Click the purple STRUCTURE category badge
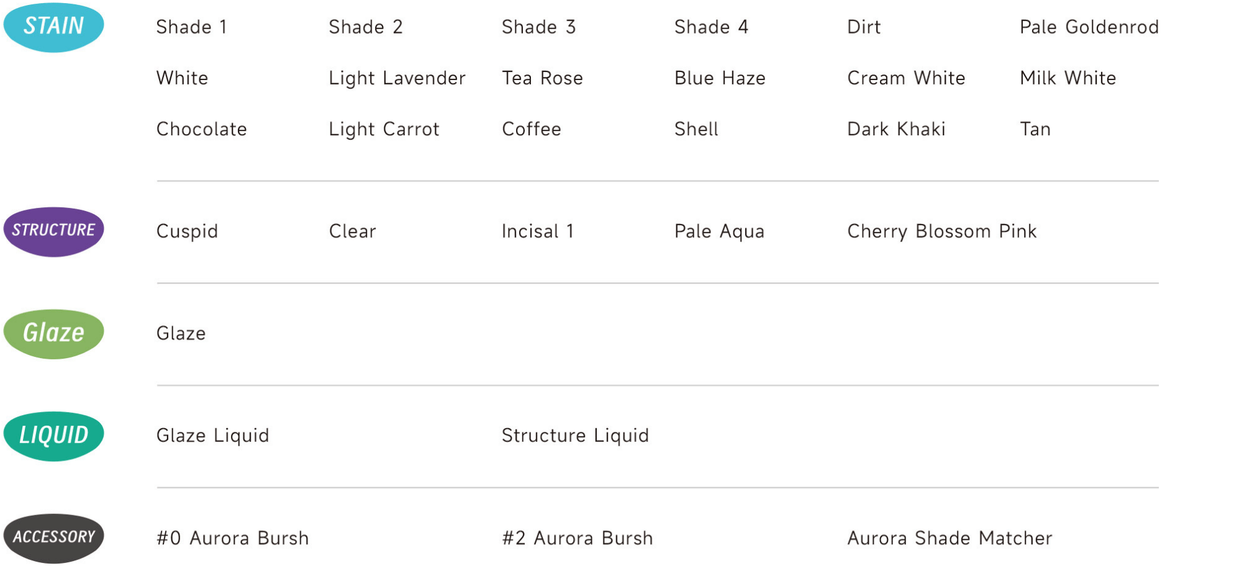Screen dimensions: 1242x566 click(54, 231)
